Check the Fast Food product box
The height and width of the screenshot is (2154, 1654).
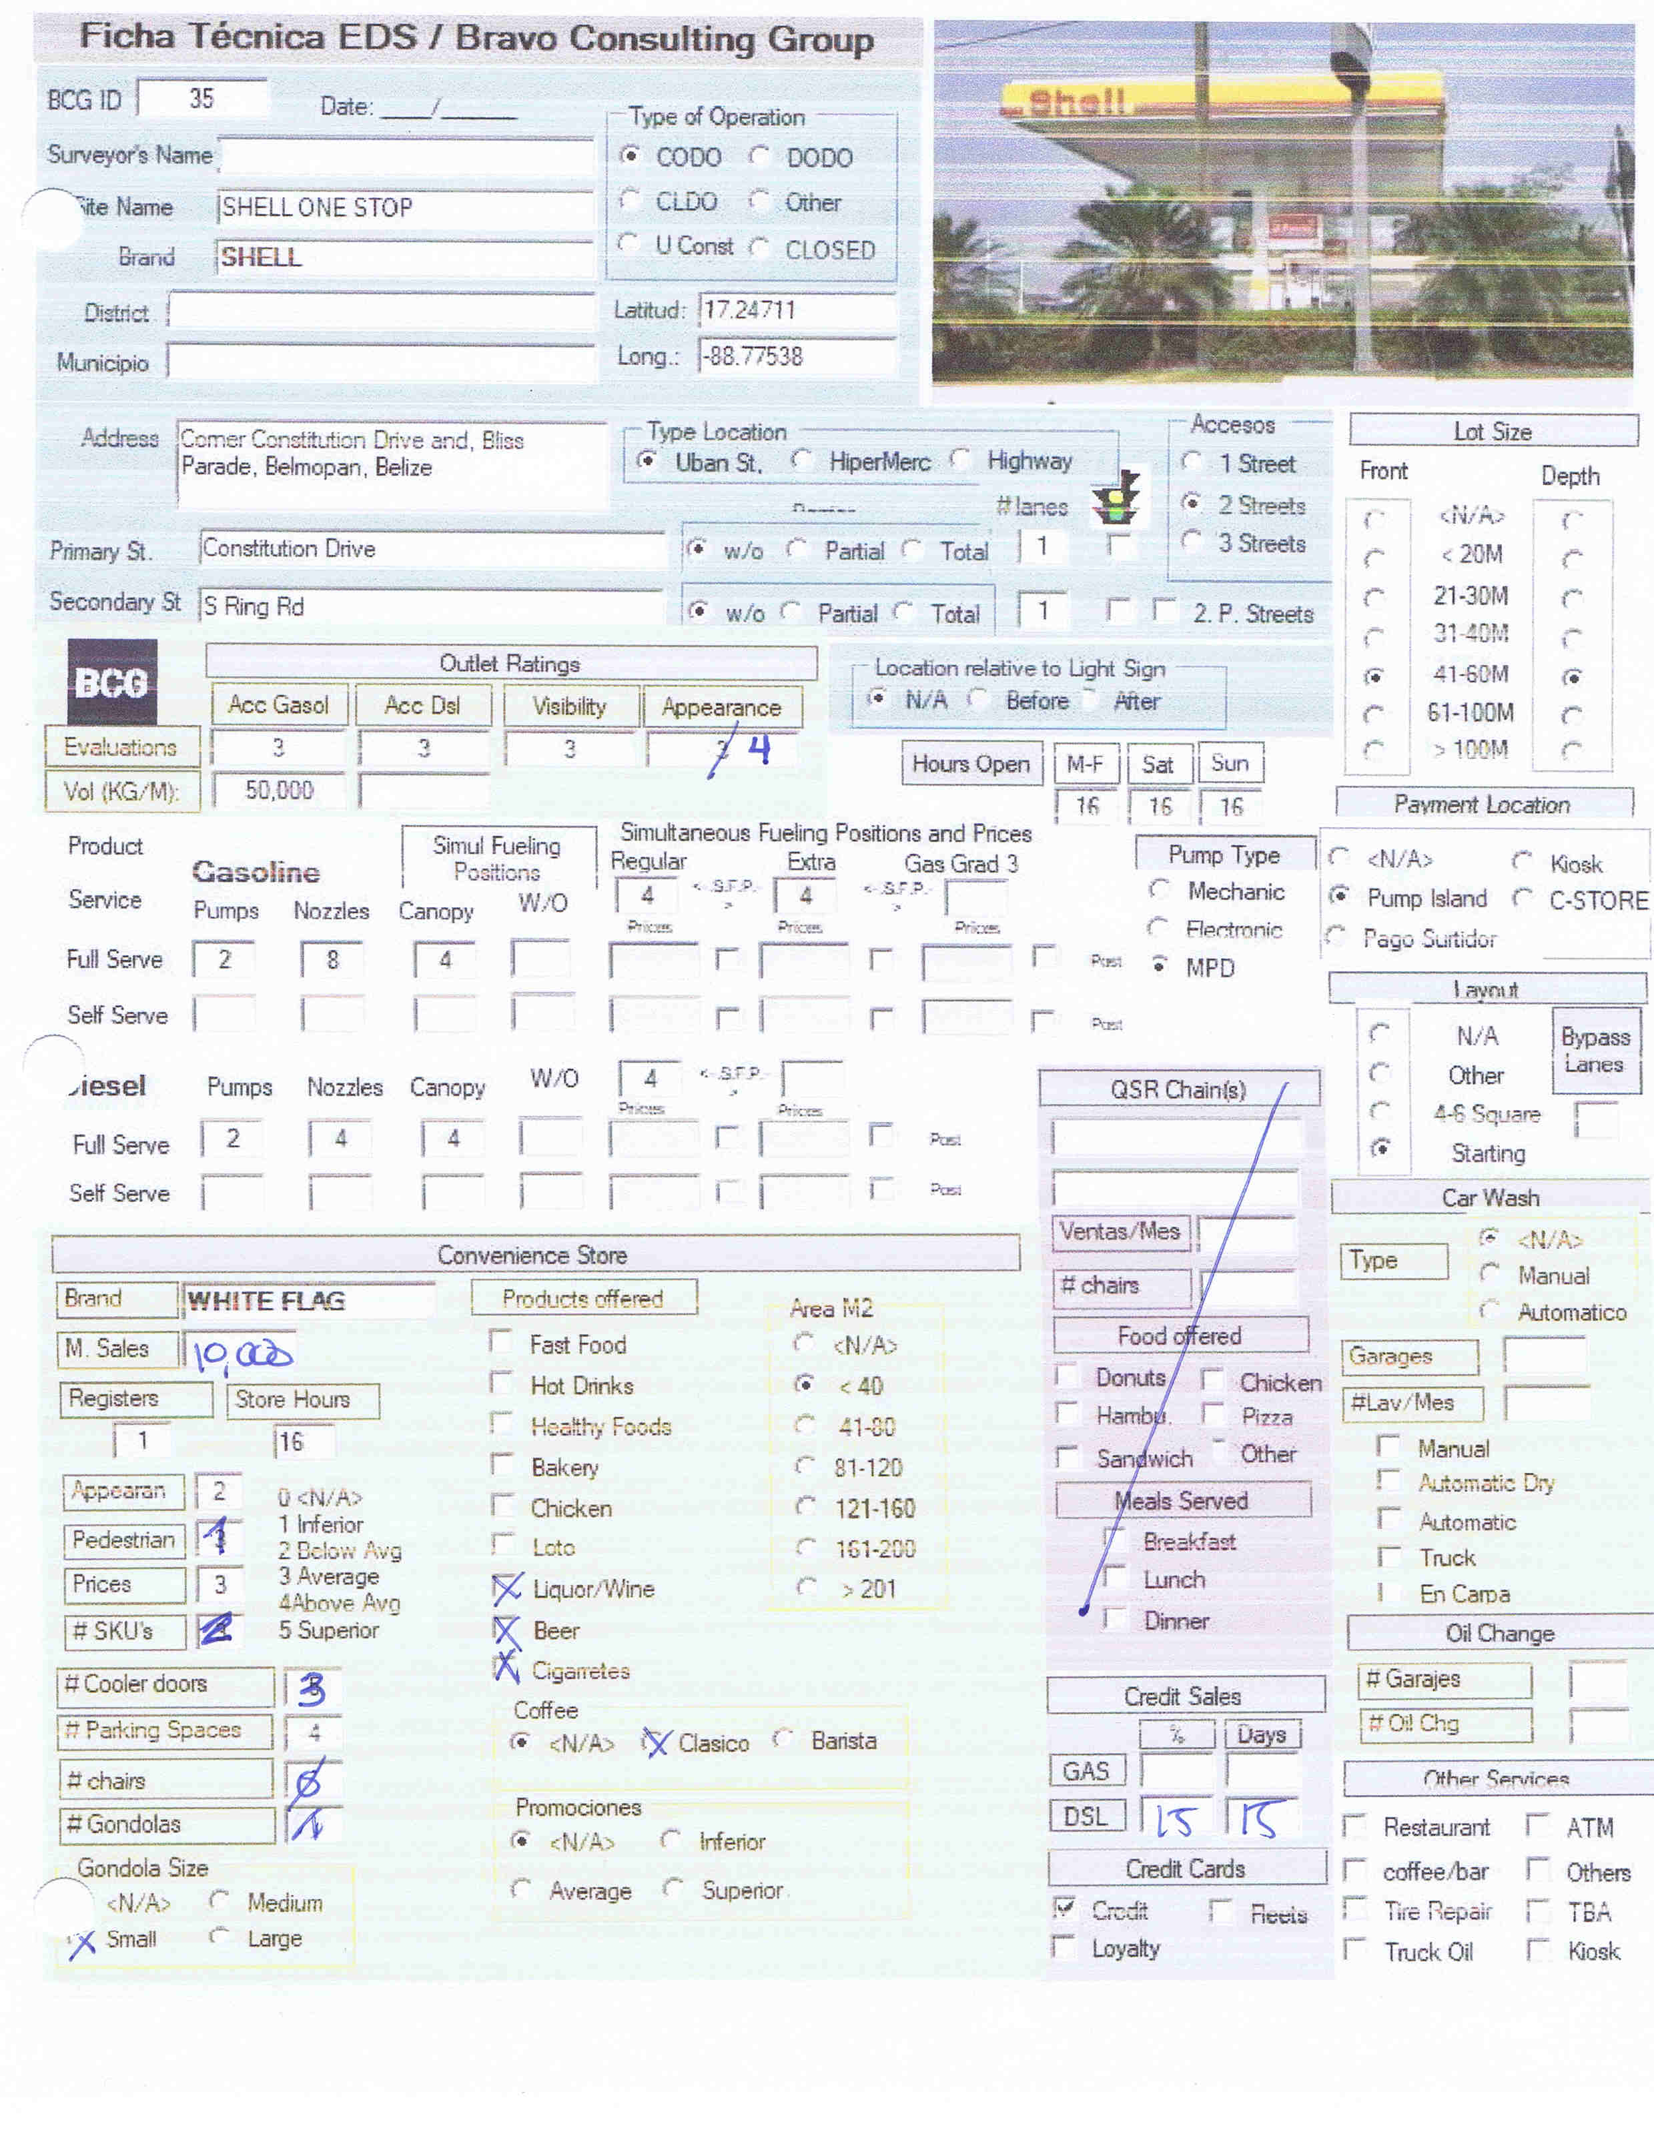tap(501, 1341)
